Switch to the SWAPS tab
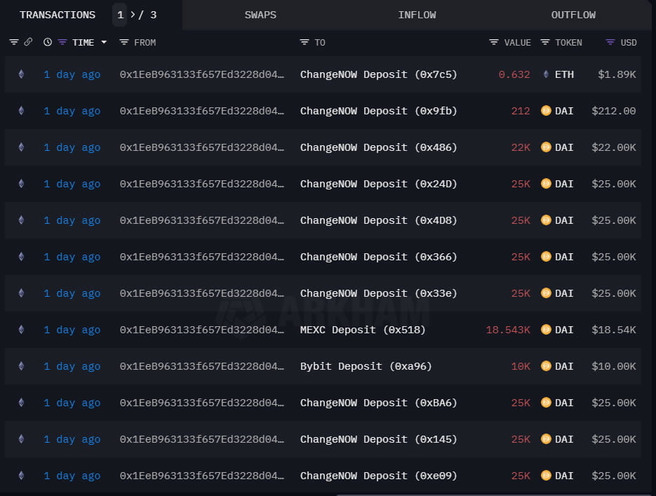Screen dimensions: 656x496 pos(260,15)
